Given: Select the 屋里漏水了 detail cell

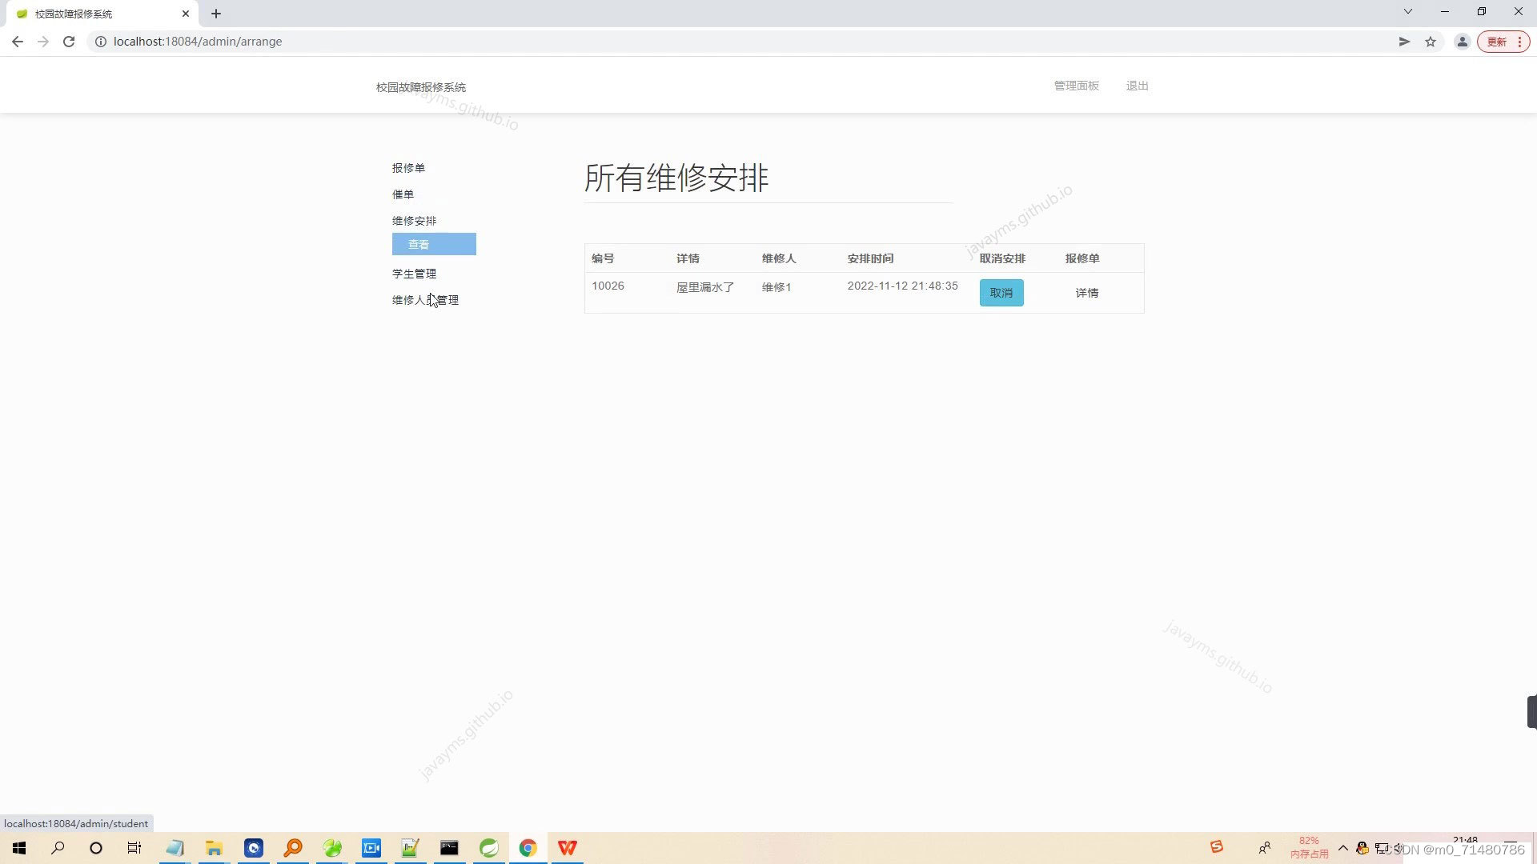Looking at the screenshot, I should 705,287.
